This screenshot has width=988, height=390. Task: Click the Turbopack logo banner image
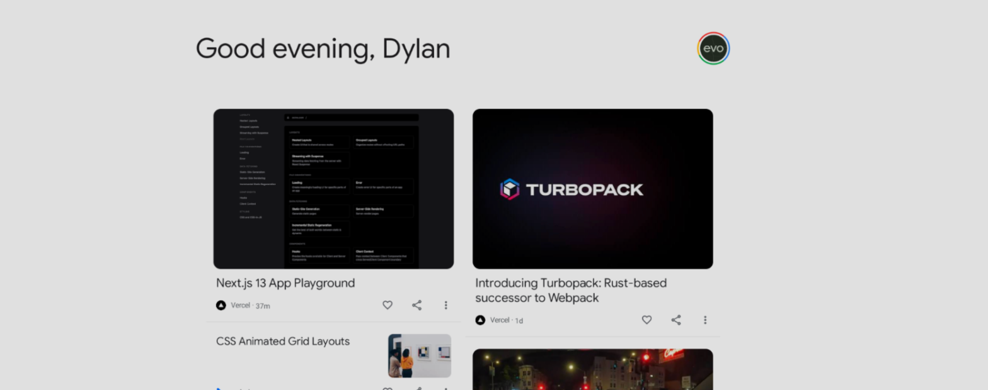tap(592, 189)
